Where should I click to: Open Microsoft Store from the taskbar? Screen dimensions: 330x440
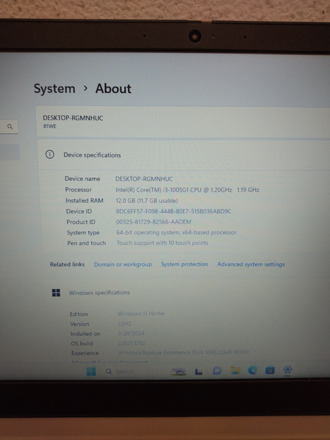point(270,370)
